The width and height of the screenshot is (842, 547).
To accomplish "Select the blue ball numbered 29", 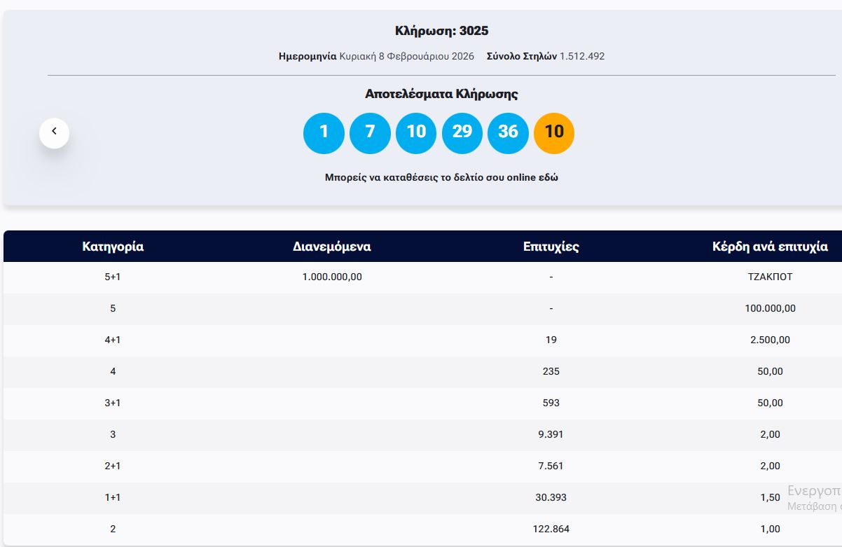I will tap(462, 132).
